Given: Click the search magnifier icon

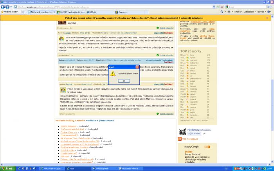Looking at the screenshot, I should tap(269, 7).
